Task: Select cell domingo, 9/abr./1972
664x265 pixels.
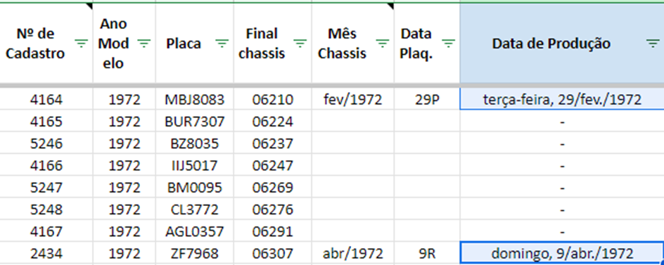Action: pyautogui.click(x=562, y=254)
